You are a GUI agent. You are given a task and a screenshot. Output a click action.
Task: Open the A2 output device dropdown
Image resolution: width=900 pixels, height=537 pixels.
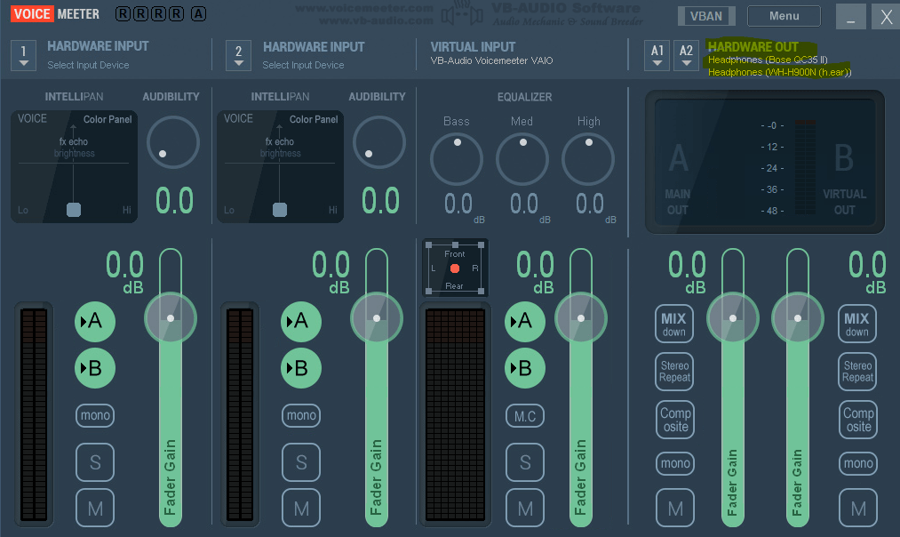tap(686, 55)
